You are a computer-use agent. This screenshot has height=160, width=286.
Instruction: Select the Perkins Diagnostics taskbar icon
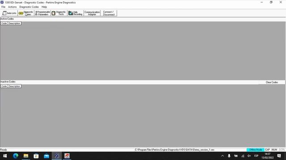(x=57, y=156)
